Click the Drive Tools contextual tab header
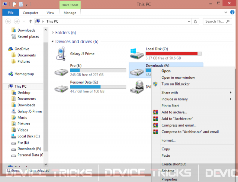238x182 pixels. [70, 5]
